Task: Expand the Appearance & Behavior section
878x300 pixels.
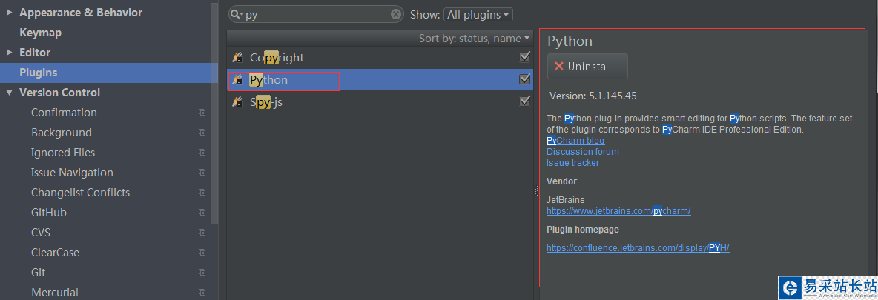Action: pyautogui.click(x=9, y=13)
